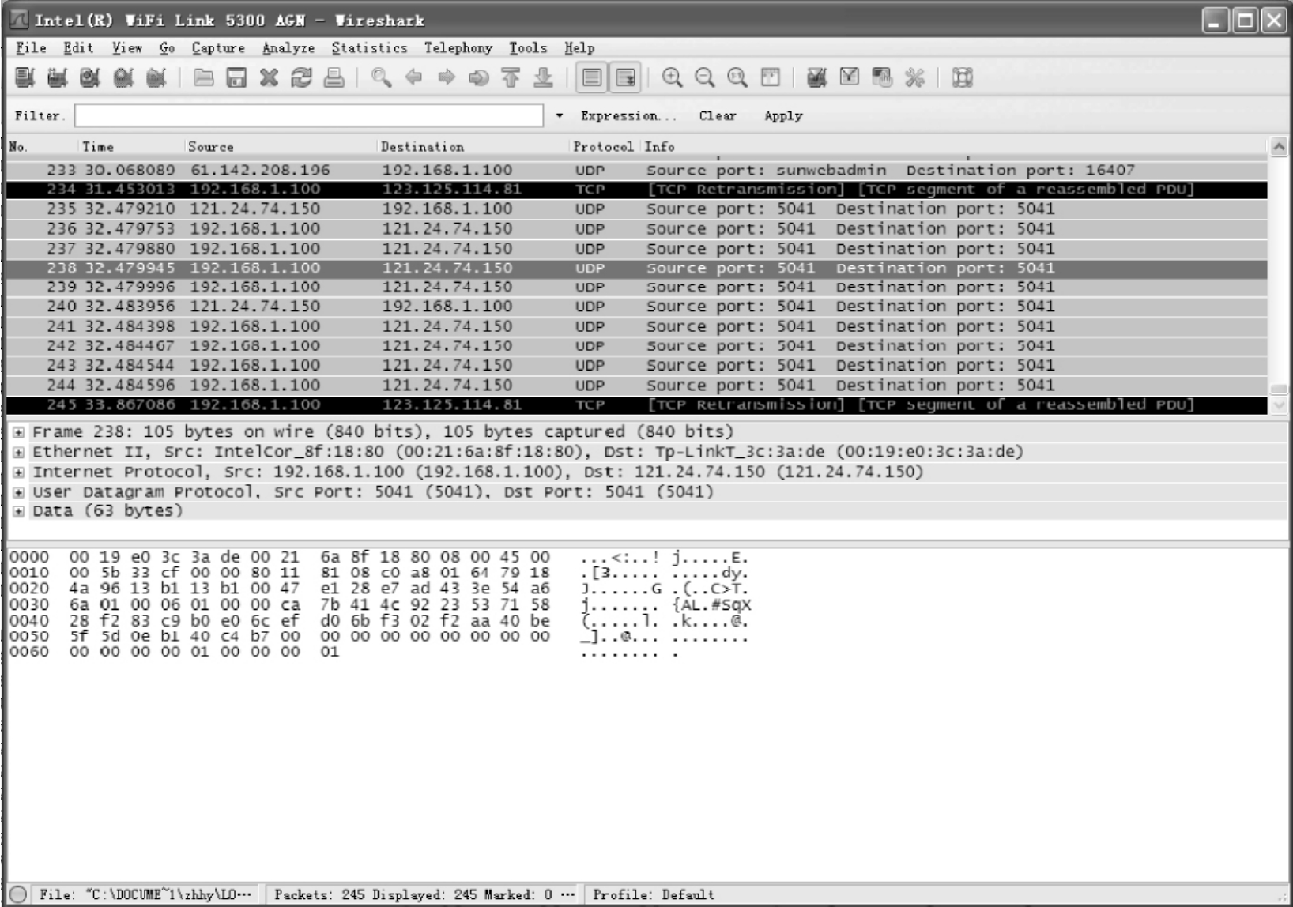
Task: Expand the Frame 238 tree node
Action: click(18, 433)
